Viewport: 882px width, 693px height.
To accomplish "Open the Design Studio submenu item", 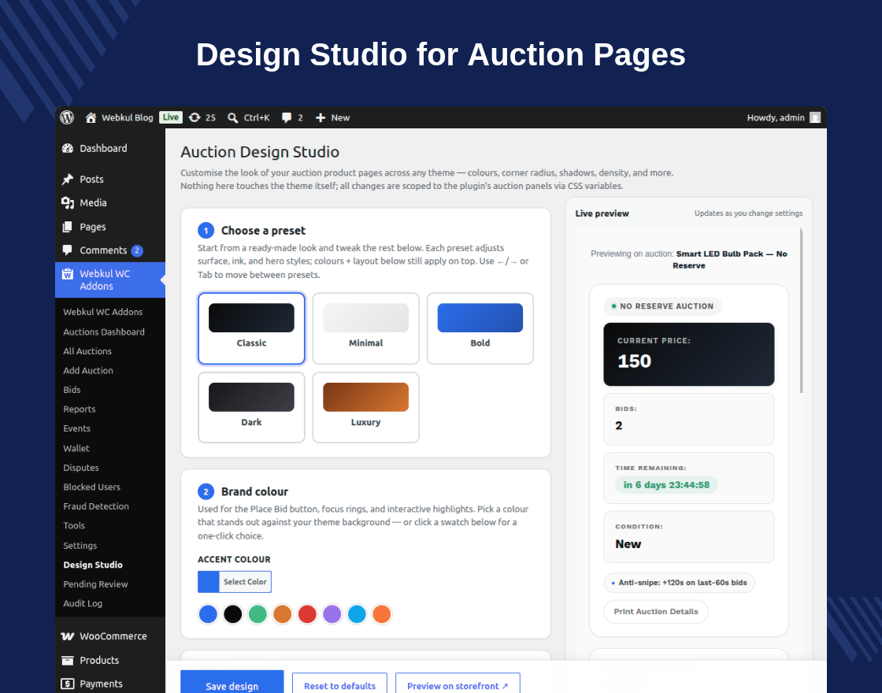I will [93, 565].
